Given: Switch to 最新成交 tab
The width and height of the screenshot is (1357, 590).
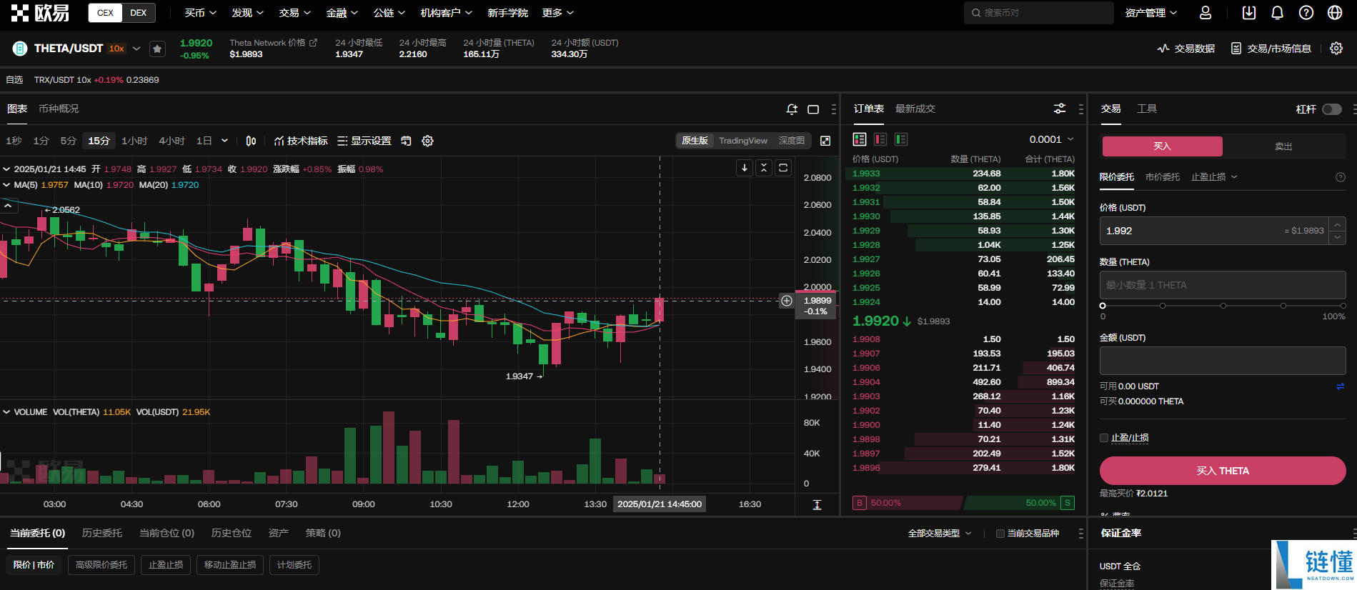Looking at the screenshot, I should click(915, 109).
